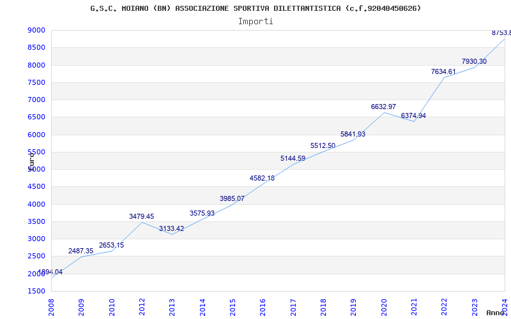Click the rotated Euro axis label
This screenshot has width=511, height=319.
tap(31, 161)
